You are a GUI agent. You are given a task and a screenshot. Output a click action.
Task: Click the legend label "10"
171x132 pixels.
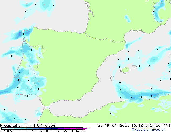(34, 131)
